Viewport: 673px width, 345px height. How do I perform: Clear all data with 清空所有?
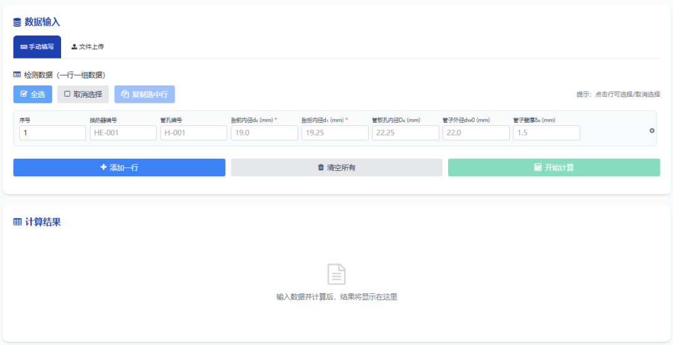(x=336, y=168)
